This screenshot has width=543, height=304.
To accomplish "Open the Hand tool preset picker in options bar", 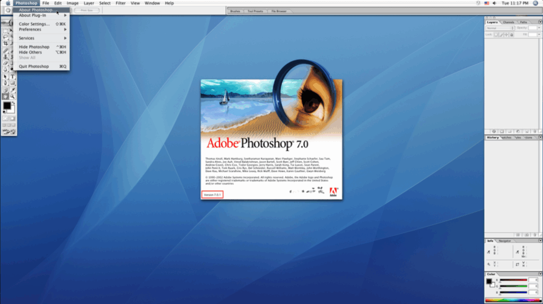I will [x=7, y=11].
